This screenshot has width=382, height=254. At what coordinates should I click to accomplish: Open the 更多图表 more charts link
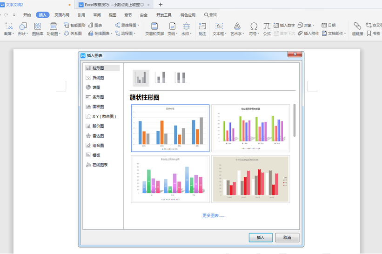(x=214, y=215)
